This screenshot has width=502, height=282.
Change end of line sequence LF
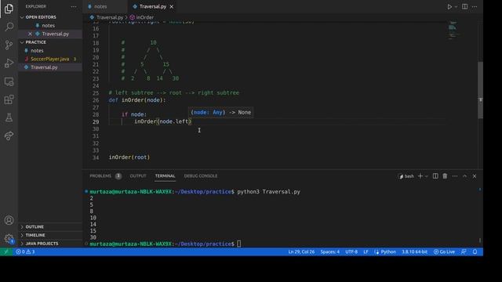(366, 251)
